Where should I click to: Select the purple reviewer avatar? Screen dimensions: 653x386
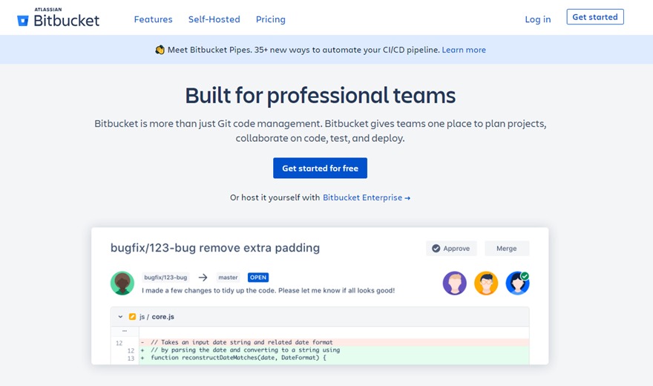point(455,283)
